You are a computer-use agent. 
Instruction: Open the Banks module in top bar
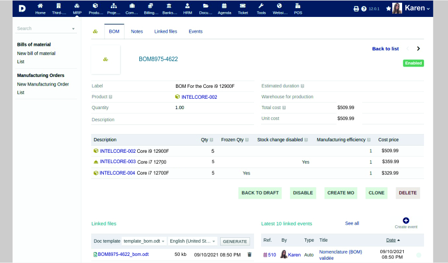[x=169, y=8]
